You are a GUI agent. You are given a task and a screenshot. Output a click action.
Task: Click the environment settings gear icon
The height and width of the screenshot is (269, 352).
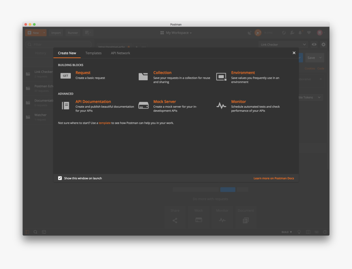coord(323,45)
